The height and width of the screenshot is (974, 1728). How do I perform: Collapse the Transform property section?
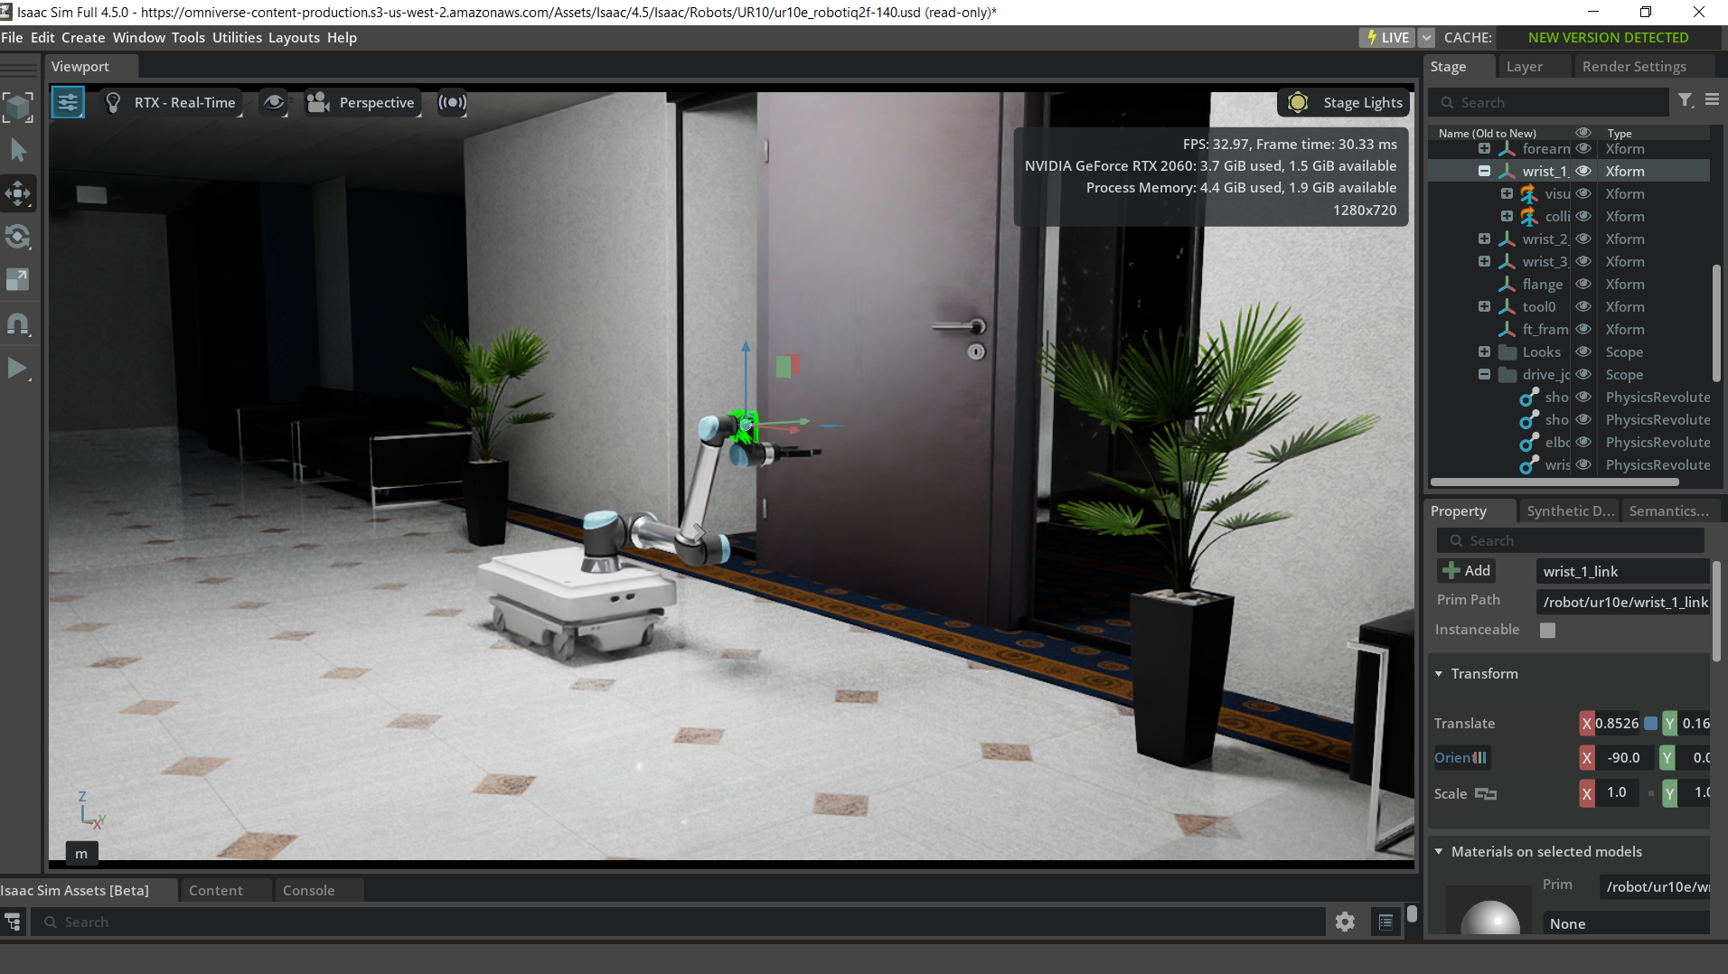pyautogui.click(x=1439, y=674)
